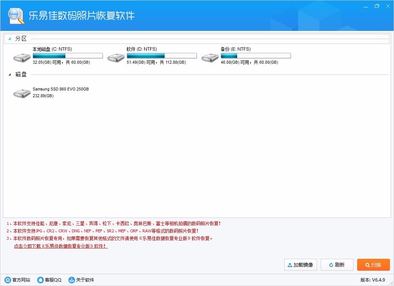394x286 pixels.
Task: Select the label 本地磁盘 (C: NTFS)
Action: point(52,49)
